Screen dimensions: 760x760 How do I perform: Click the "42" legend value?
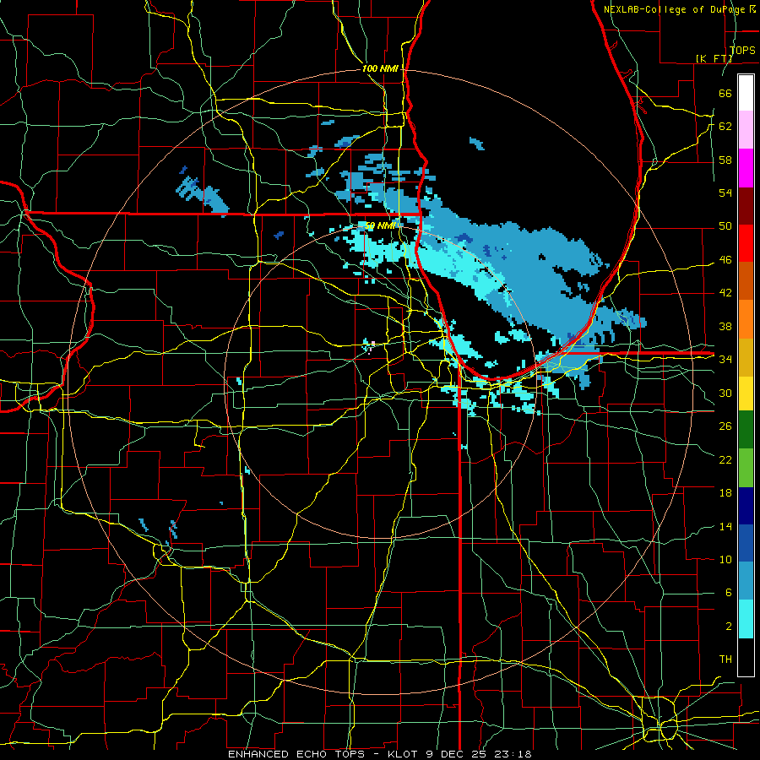point(725,293)
